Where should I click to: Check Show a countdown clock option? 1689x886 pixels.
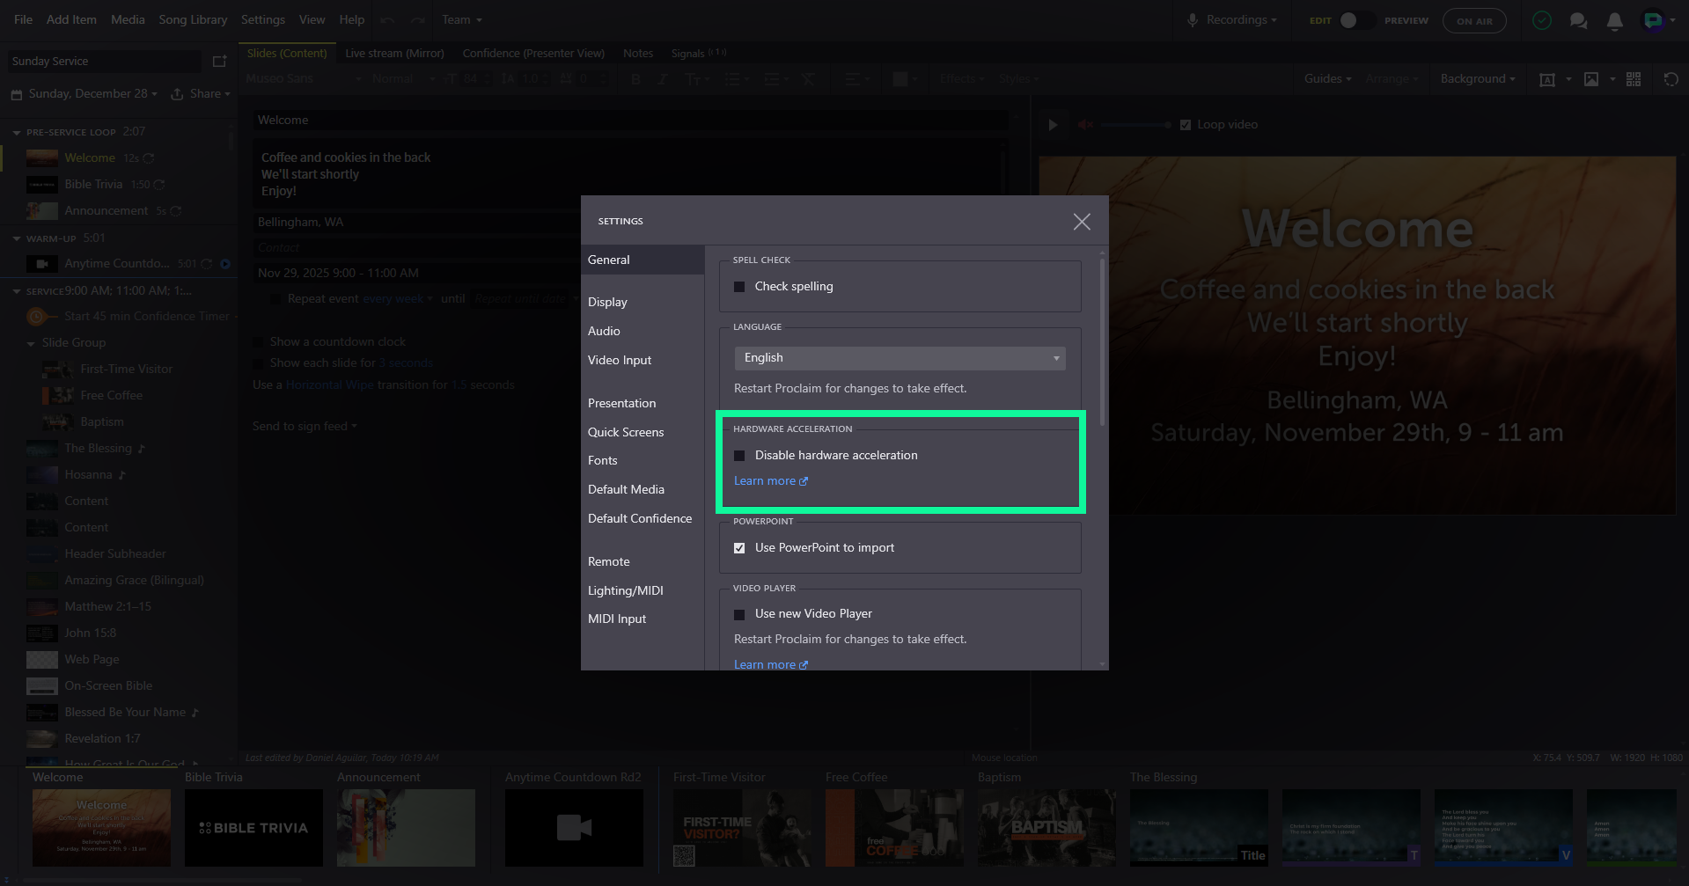click(x=258, y=342)
